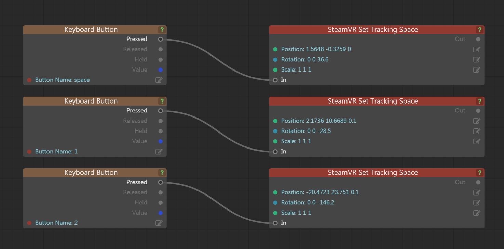This screenshot has width=504, height=249.
Task: Open help for the bottom Keyboard Button node
Action: 162,173
